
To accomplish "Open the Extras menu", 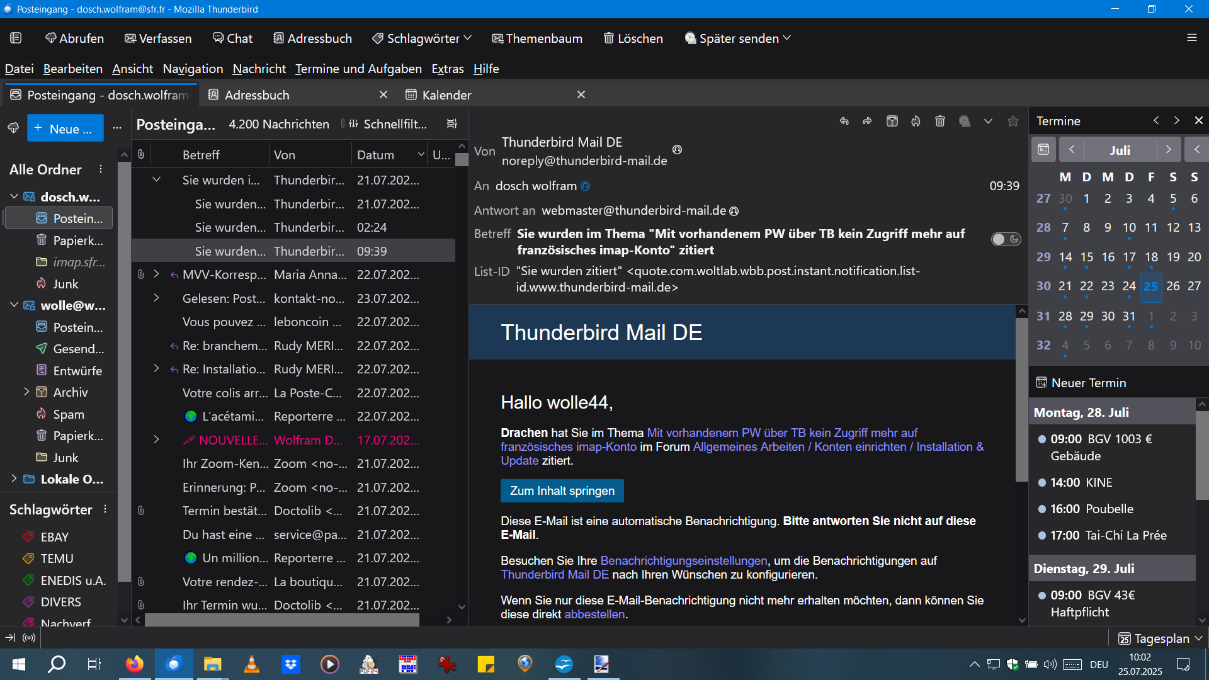I will (x=447, y=69).
